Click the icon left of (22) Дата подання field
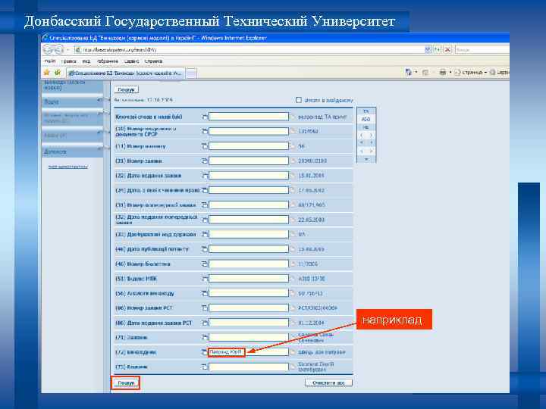This screenshot has height=409, width=546. [x=205, y=175]
